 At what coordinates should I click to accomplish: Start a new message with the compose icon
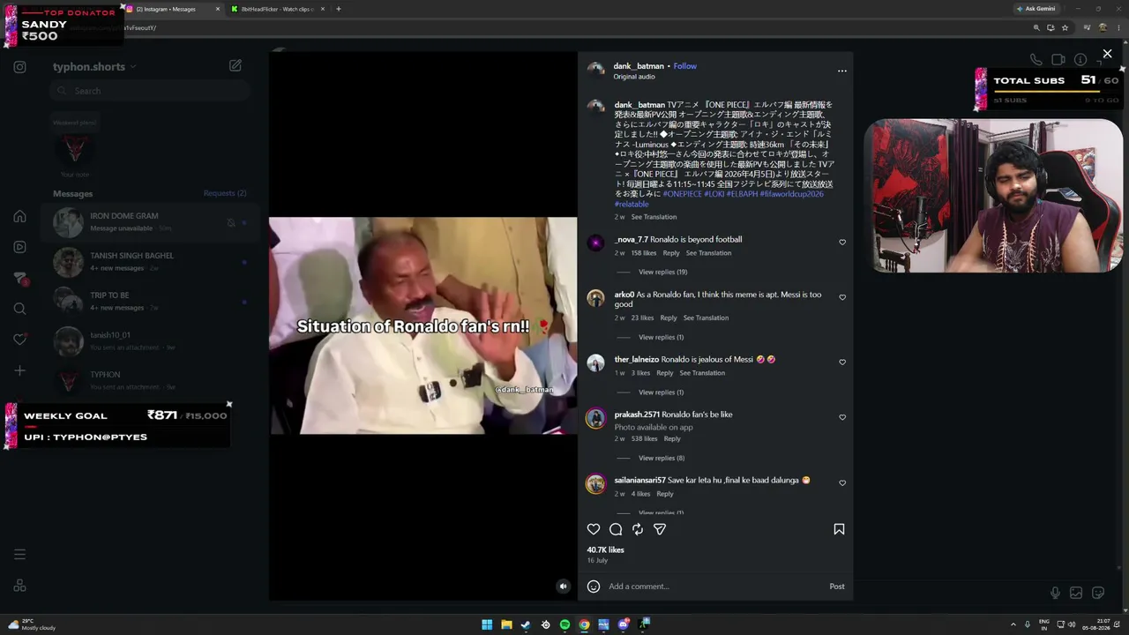[236, 65]
